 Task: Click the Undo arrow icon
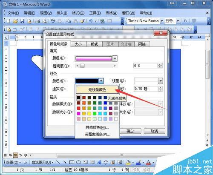tap(91, 21)
